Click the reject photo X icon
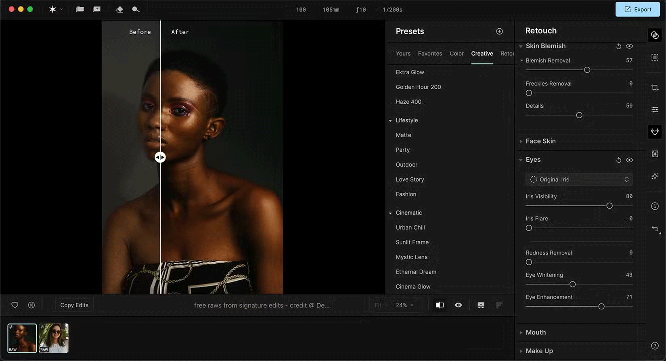666x361 pixels. click(x=31, y=305)
